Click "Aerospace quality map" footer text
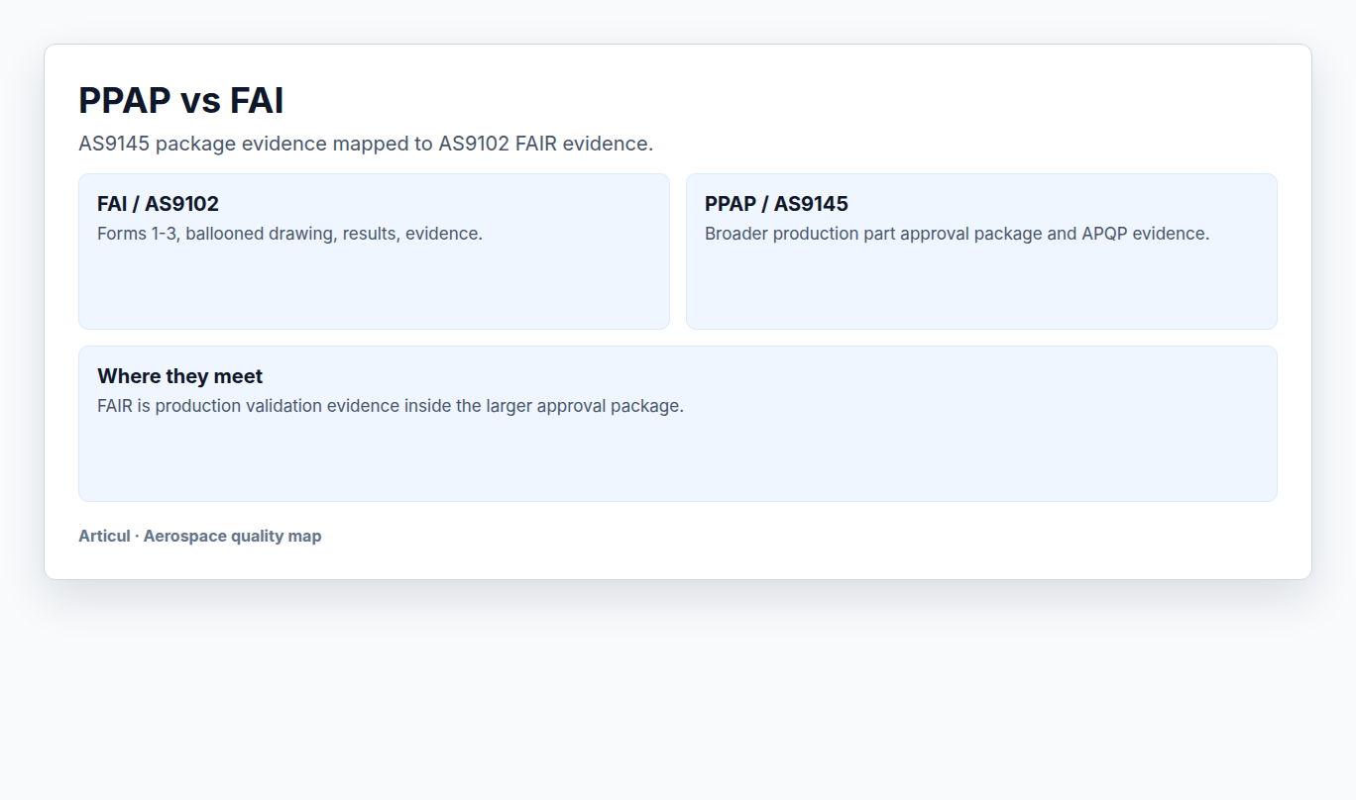1356x800 pixels. [232, 536]
